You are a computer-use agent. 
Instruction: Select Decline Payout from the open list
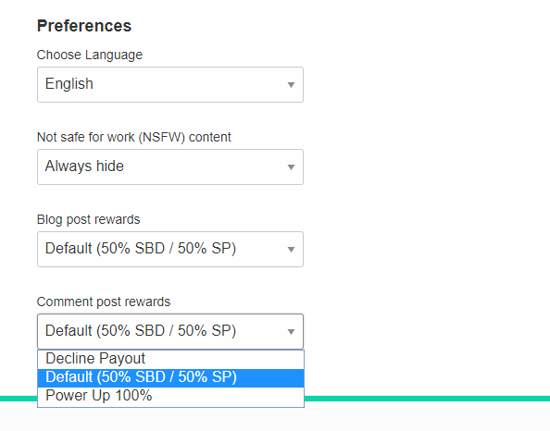(x=170, y=359)
